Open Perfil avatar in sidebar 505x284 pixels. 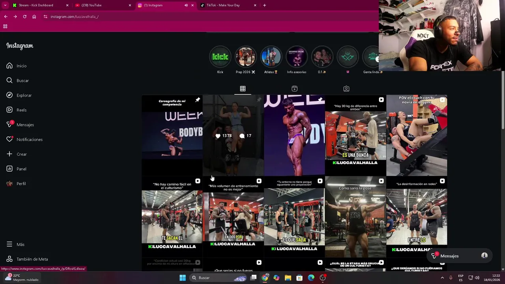pyautogui.click(x=9, y=183)
